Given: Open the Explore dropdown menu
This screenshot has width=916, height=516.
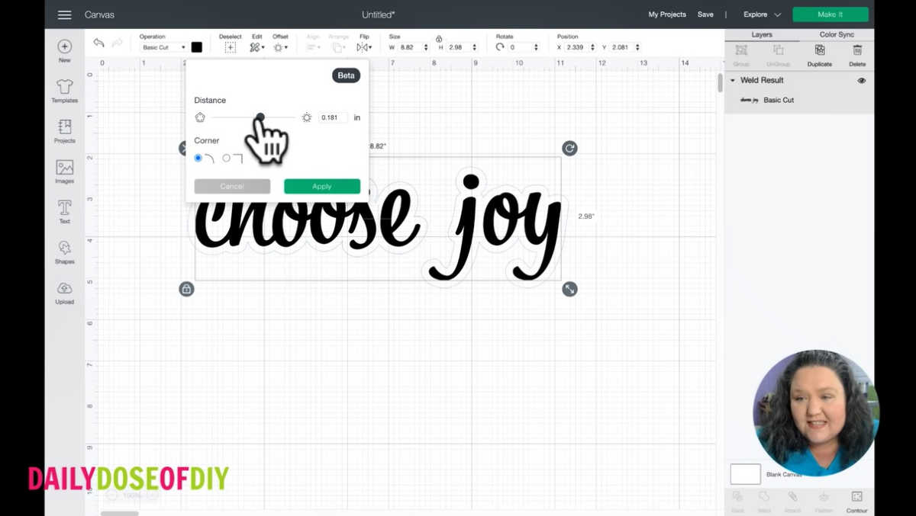Looking at the screenshot, I should 762,14.
